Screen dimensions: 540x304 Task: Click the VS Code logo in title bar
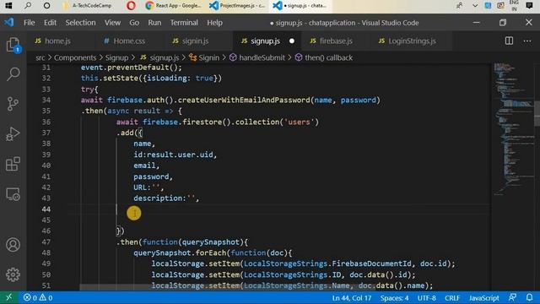[9, 23]
